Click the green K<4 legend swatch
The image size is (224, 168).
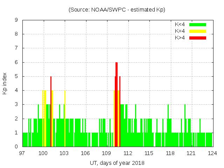(x=198, y=24)
